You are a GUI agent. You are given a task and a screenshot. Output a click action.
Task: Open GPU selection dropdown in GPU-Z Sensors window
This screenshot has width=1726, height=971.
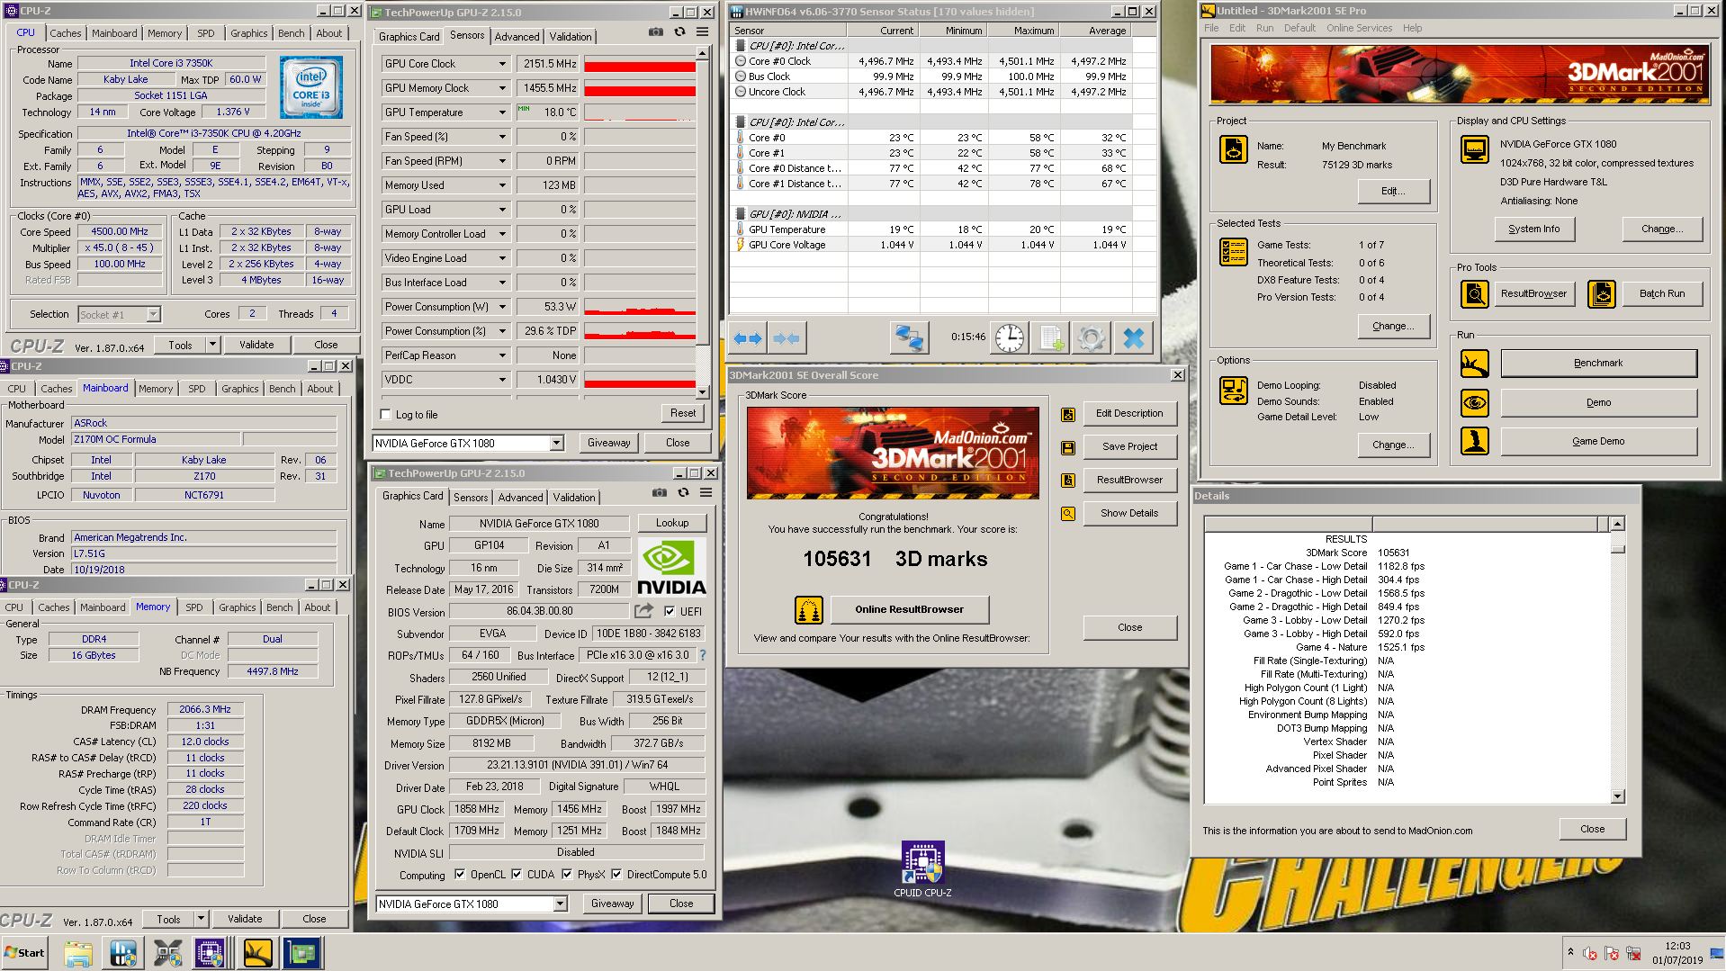click(556, 443)
